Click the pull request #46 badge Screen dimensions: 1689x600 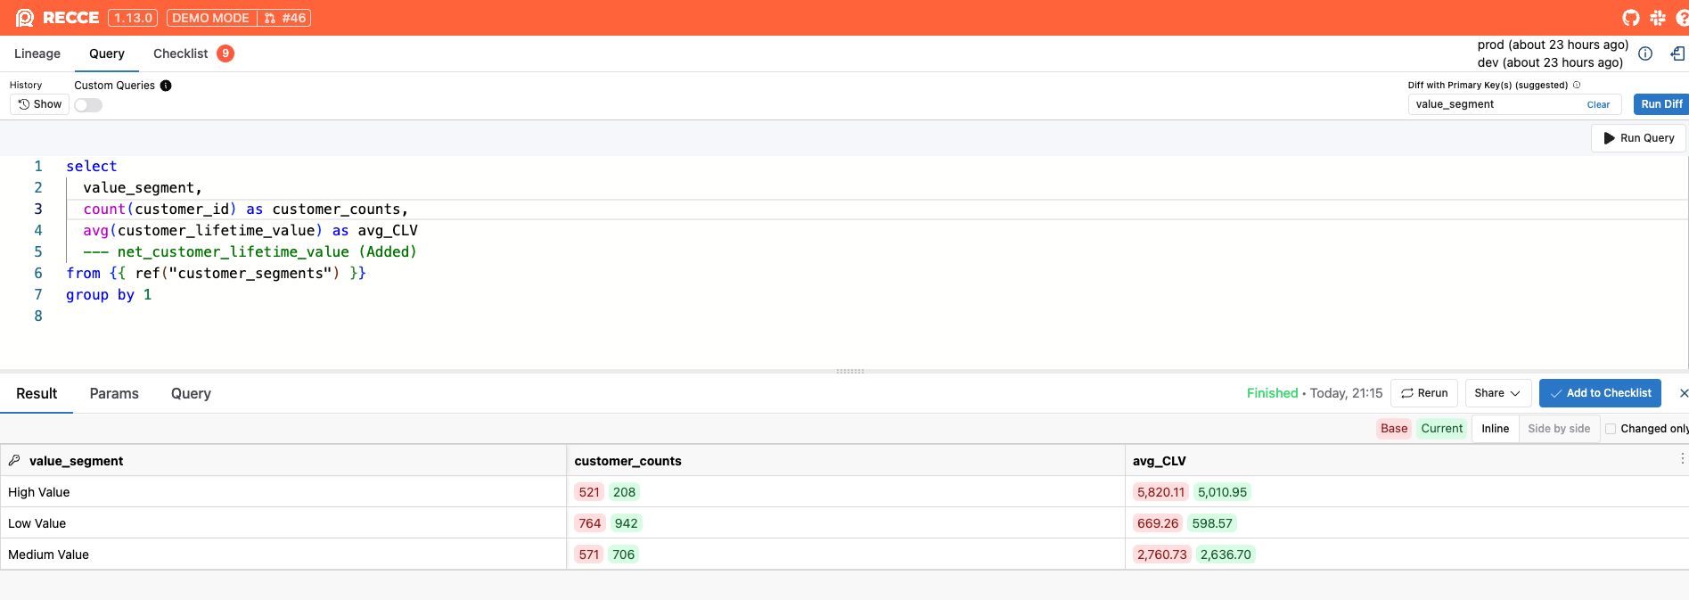click(285, 18)
